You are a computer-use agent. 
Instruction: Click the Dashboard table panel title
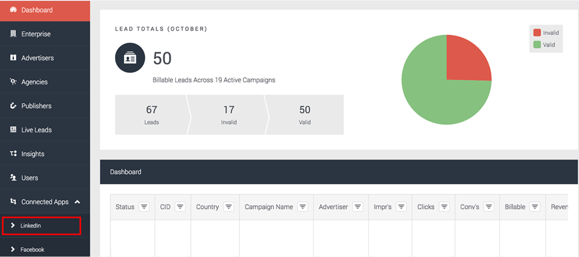tap(126, 172)
